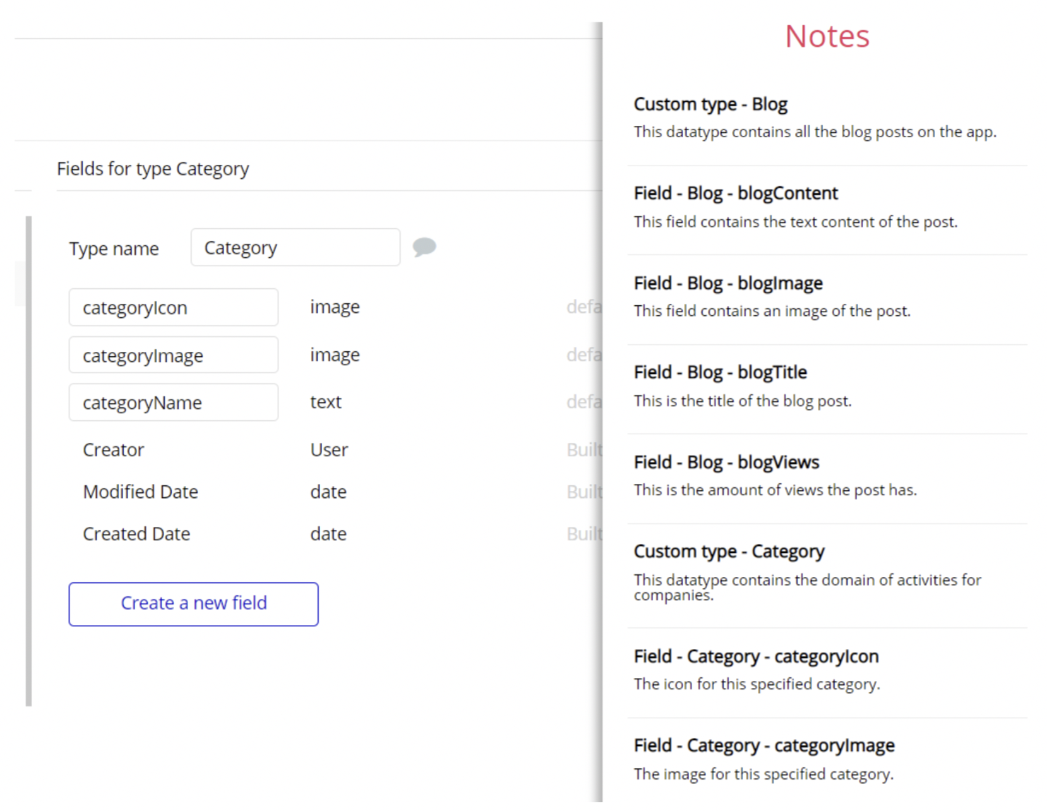Click the Type name input containing Category

[x=295, y=248]
